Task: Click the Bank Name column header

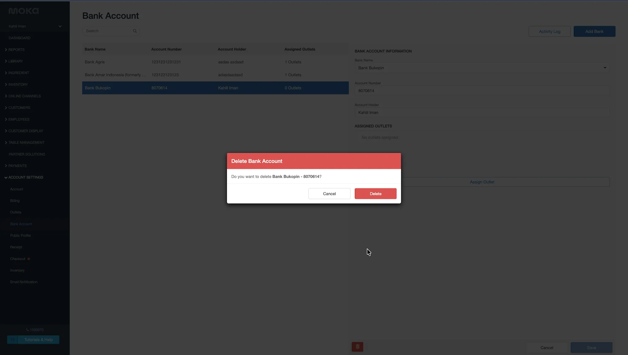Action: [95, 49]
